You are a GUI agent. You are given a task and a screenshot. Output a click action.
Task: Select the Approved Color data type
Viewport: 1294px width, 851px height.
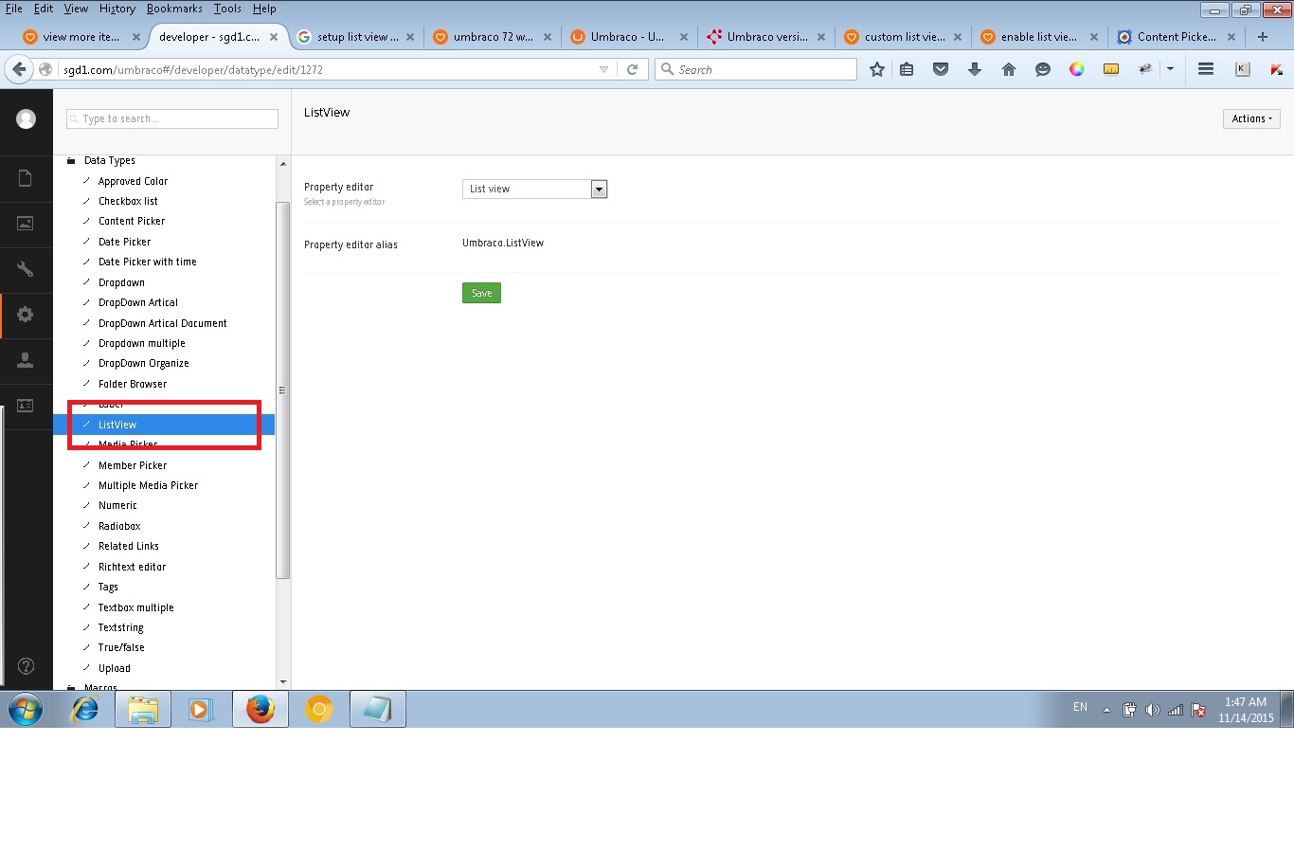(133, 181)
